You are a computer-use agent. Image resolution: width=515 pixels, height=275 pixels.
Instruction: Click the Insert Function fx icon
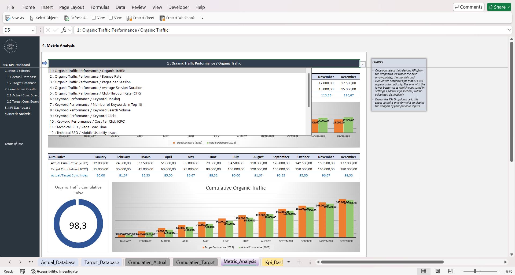pos(63,30)
